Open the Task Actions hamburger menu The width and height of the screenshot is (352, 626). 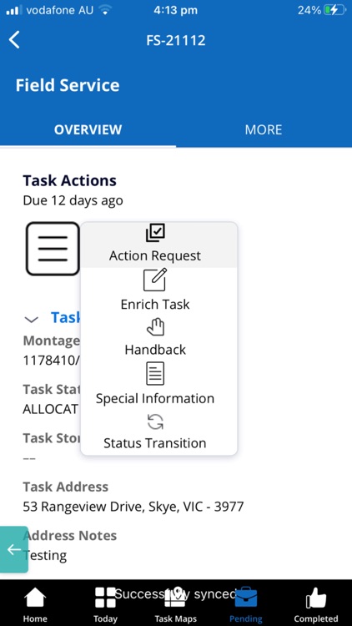tap(53, 249)
